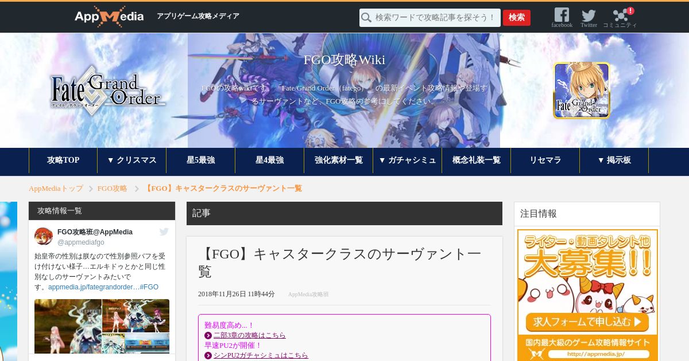This screenshot has height=361, width=689.
Task: Click the AppMedia logo
Action: pos(109,17)
